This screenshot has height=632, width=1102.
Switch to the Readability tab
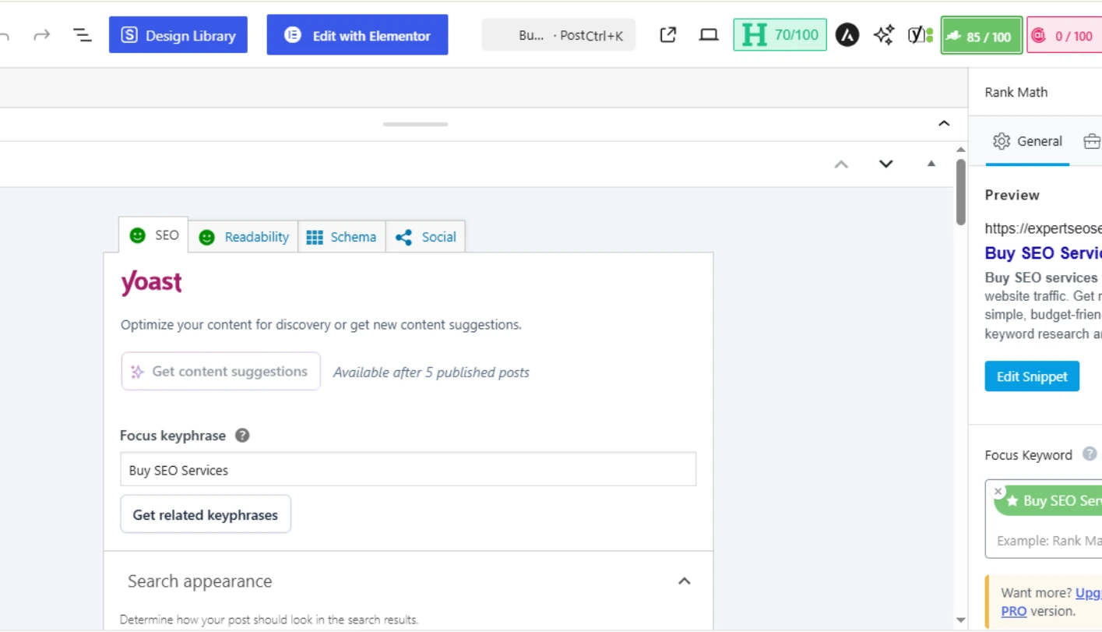(244, 237)
